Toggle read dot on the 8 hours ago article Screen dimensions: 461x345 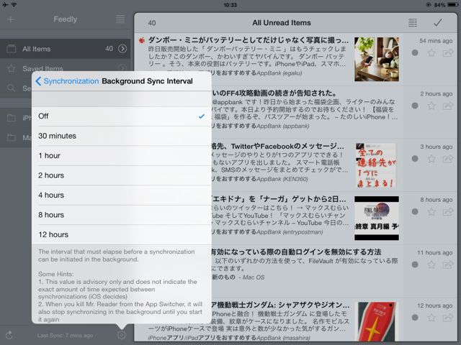[415, 211]
